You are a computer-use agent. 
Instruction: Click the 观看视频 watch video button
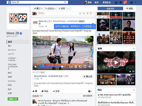pyautogui.click(x=110, y=9)
